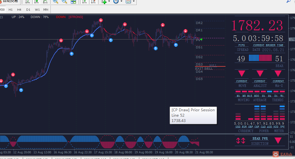Click the 20 Aug 08:30 time label
Screen dimensions: 295x159
pos(184,152)
